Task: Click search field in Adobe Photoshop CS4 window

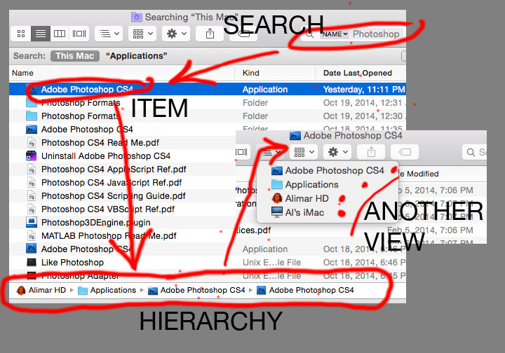Action: coord(474,152)
